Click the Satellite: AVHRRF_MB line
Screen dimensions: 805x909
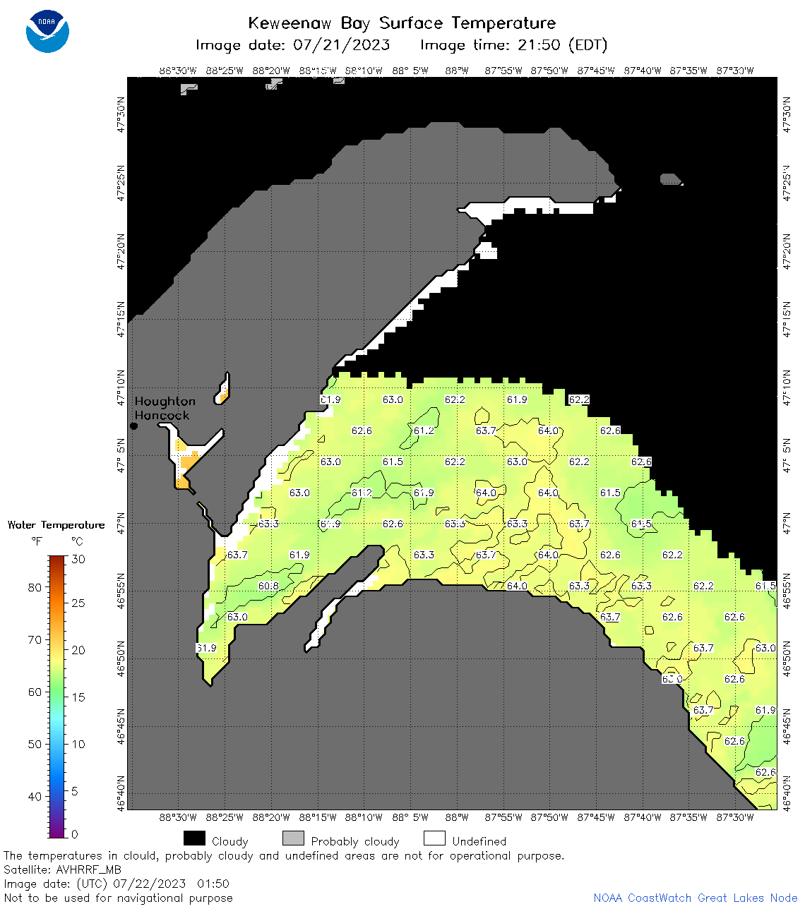[x=62, y=869]
